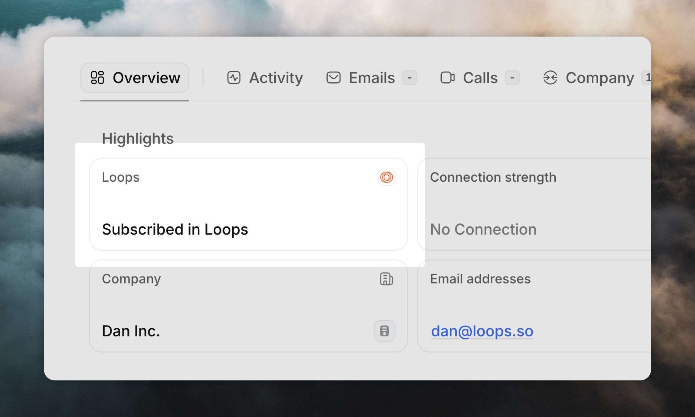
Task: Click the 'Connection strength' label
Action: (x=493, y=177)
